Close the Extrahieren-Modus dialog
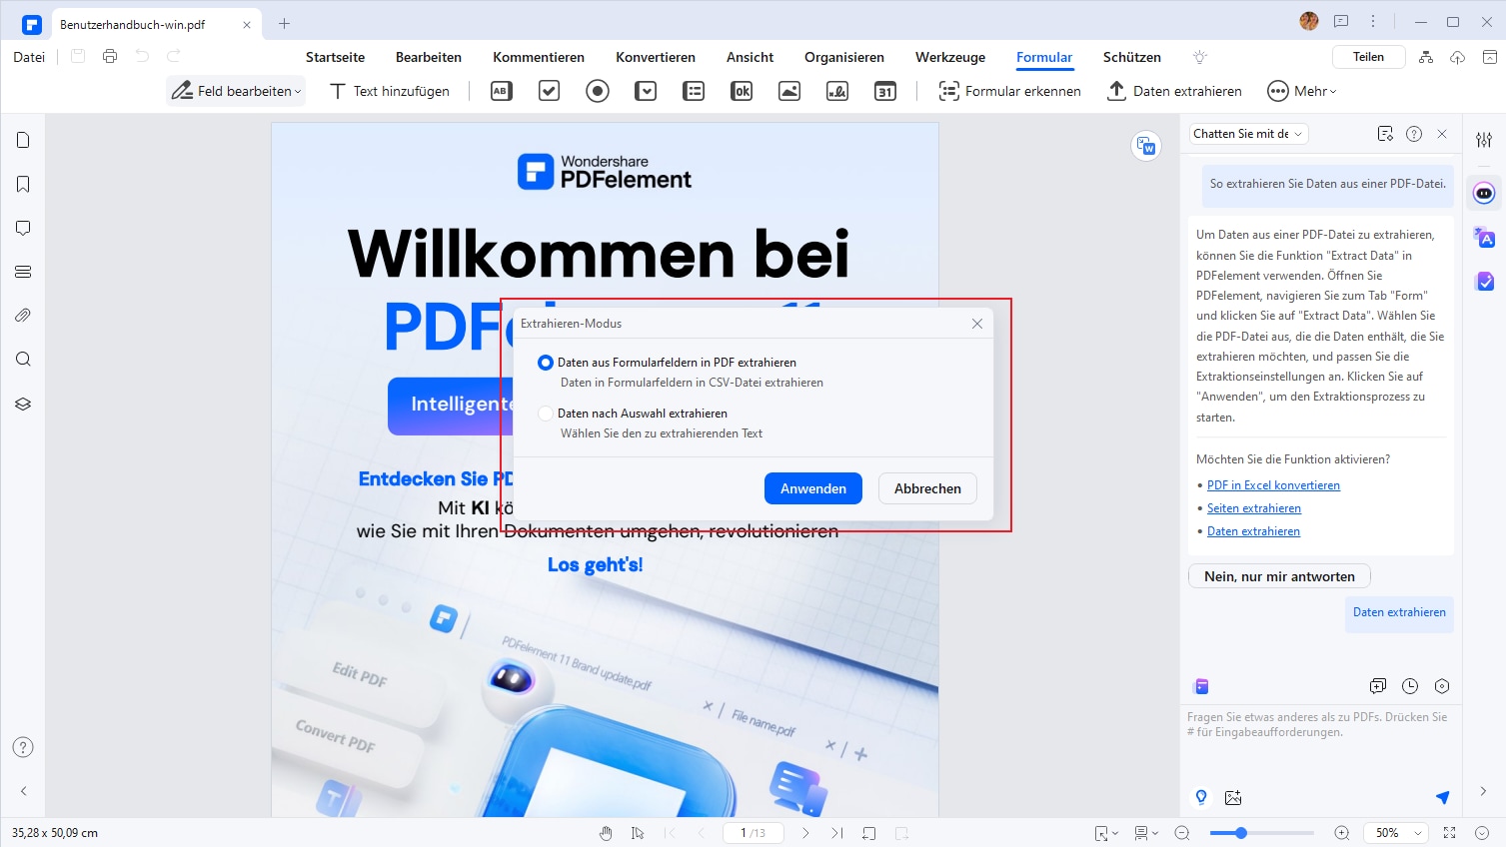 (977, 324)
